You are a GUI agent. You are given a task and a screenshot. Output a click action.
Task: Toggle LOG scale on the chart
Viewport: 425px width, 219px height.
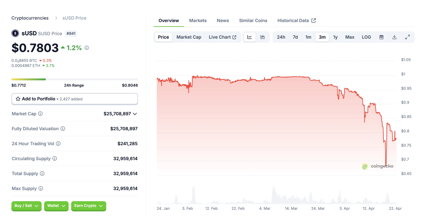(x=366, y=37)
